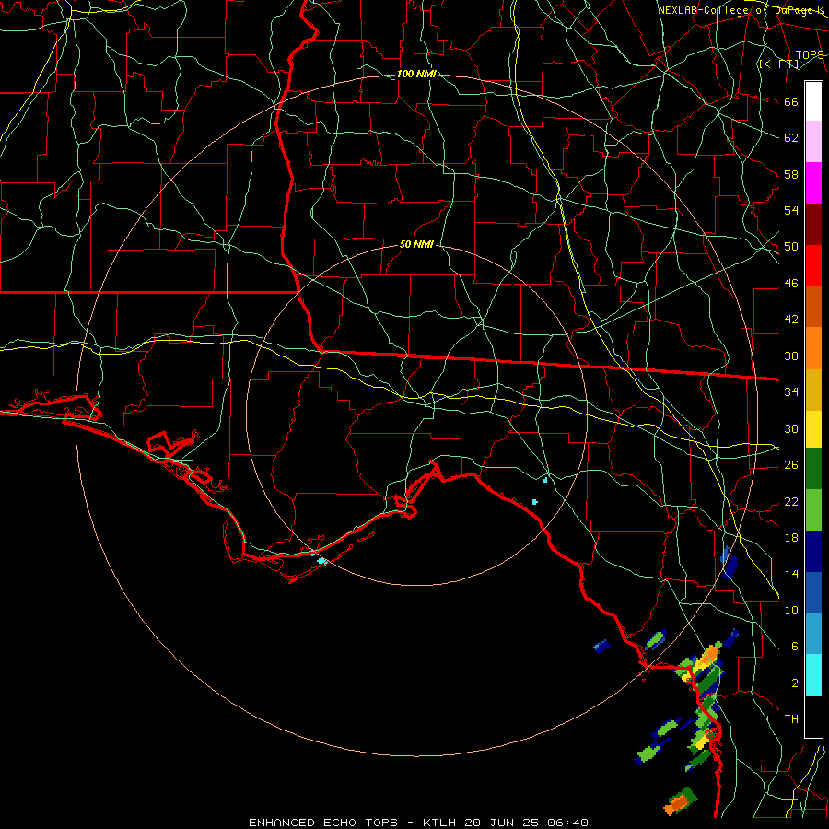Image resolution: width=829 pixels, height=829 pixels.
Task: Click the 6 value on the legend scale
Action: 794,646
